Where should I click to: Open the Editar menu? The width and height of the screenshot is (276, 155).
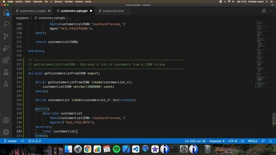click(28, 2)
